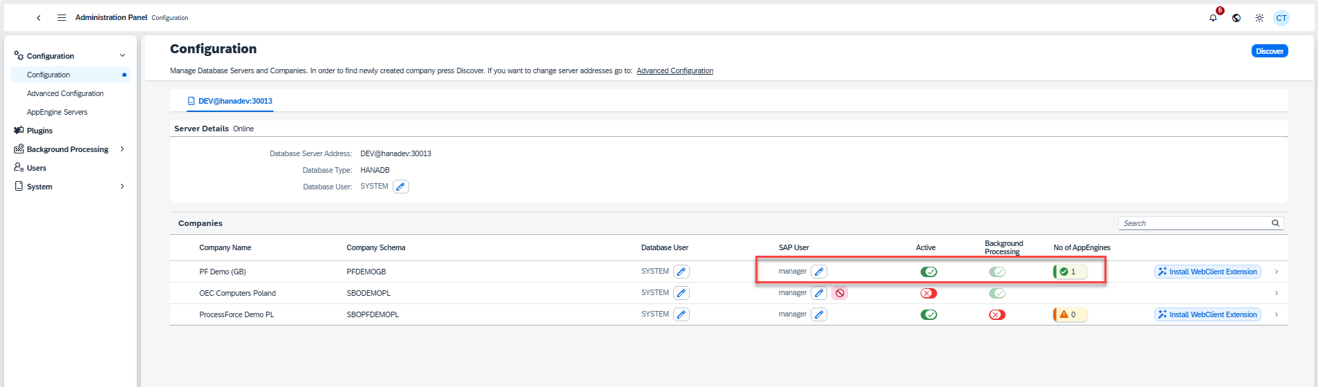Switch theme with the sun icon

coord(1259,18)
